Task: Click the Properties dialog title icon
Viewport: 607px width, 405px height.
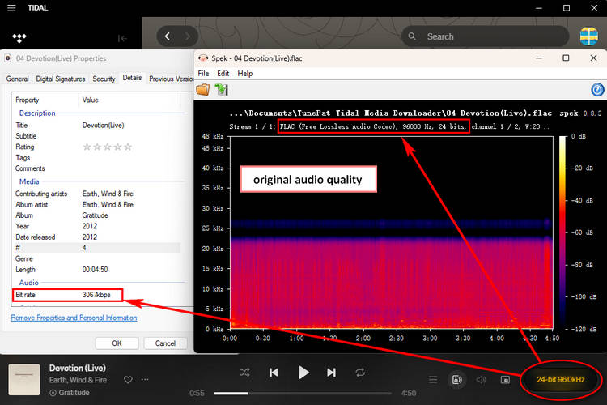Action: (x=8, y=58)
